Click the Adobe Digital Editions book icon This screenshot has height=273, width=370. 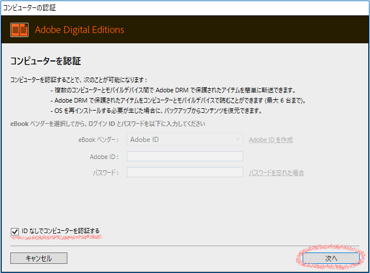tap(19, 30)
